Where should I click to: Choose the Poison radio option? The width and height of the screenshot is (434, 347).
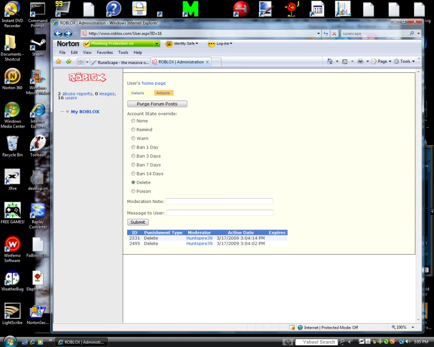133,192
